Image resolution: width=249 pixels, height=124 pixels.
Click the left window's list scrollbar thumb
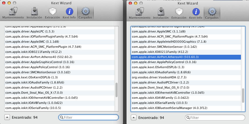click(117, 90)
